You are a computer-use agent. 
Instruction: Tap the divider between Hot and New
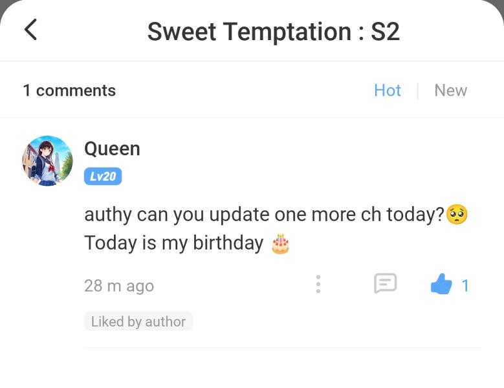417,91
